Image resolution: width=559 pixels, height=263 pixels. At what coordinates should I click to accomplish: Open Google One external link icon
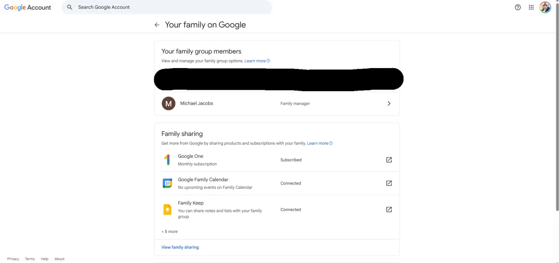389,160
